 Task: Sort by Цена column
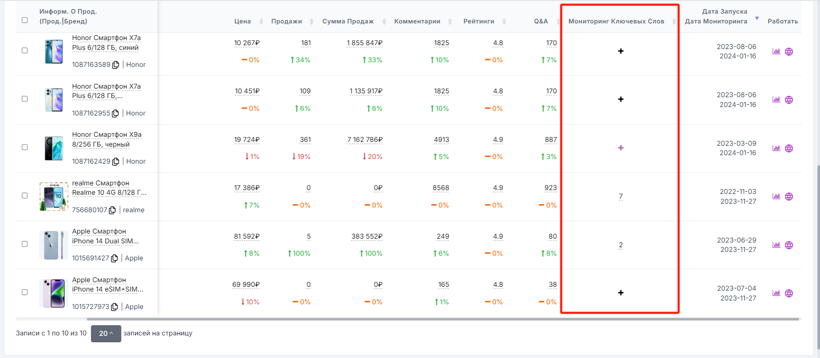pyautogui.click(x=261, y=21)
